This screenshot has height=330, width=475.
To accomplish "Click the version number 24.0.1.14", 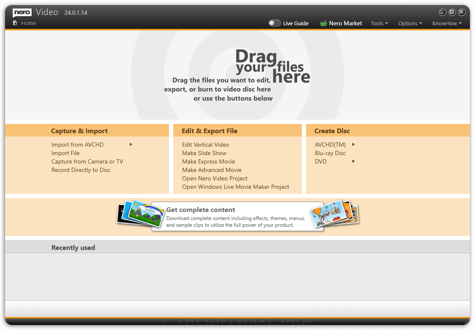I will point(76,13).
